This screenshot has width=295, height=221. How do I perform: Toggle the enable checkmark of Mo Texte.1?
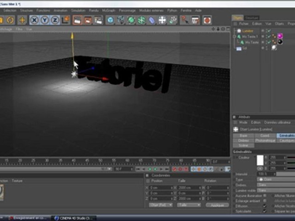click(x=269, y=37)
